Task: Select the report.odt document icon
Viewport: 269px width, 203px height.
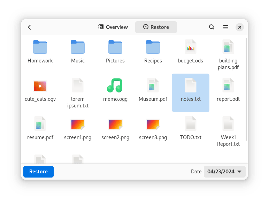Action: tap(228, 85)
